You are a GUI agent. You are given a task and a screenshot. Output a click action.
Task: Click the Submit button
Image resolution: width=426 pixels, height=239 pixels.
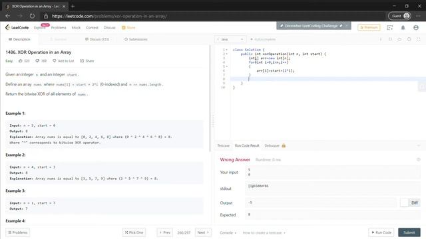(x=409, y=232)
